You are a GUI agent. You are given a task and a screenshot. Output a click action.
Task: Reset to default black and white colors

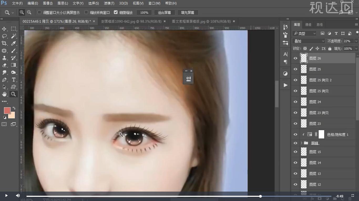pyautogui.click(x=5, y=118)
